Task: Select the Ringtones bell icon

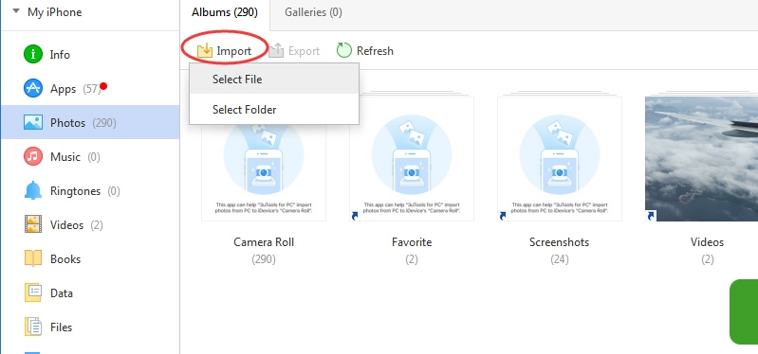Action: tap(33, 191)
